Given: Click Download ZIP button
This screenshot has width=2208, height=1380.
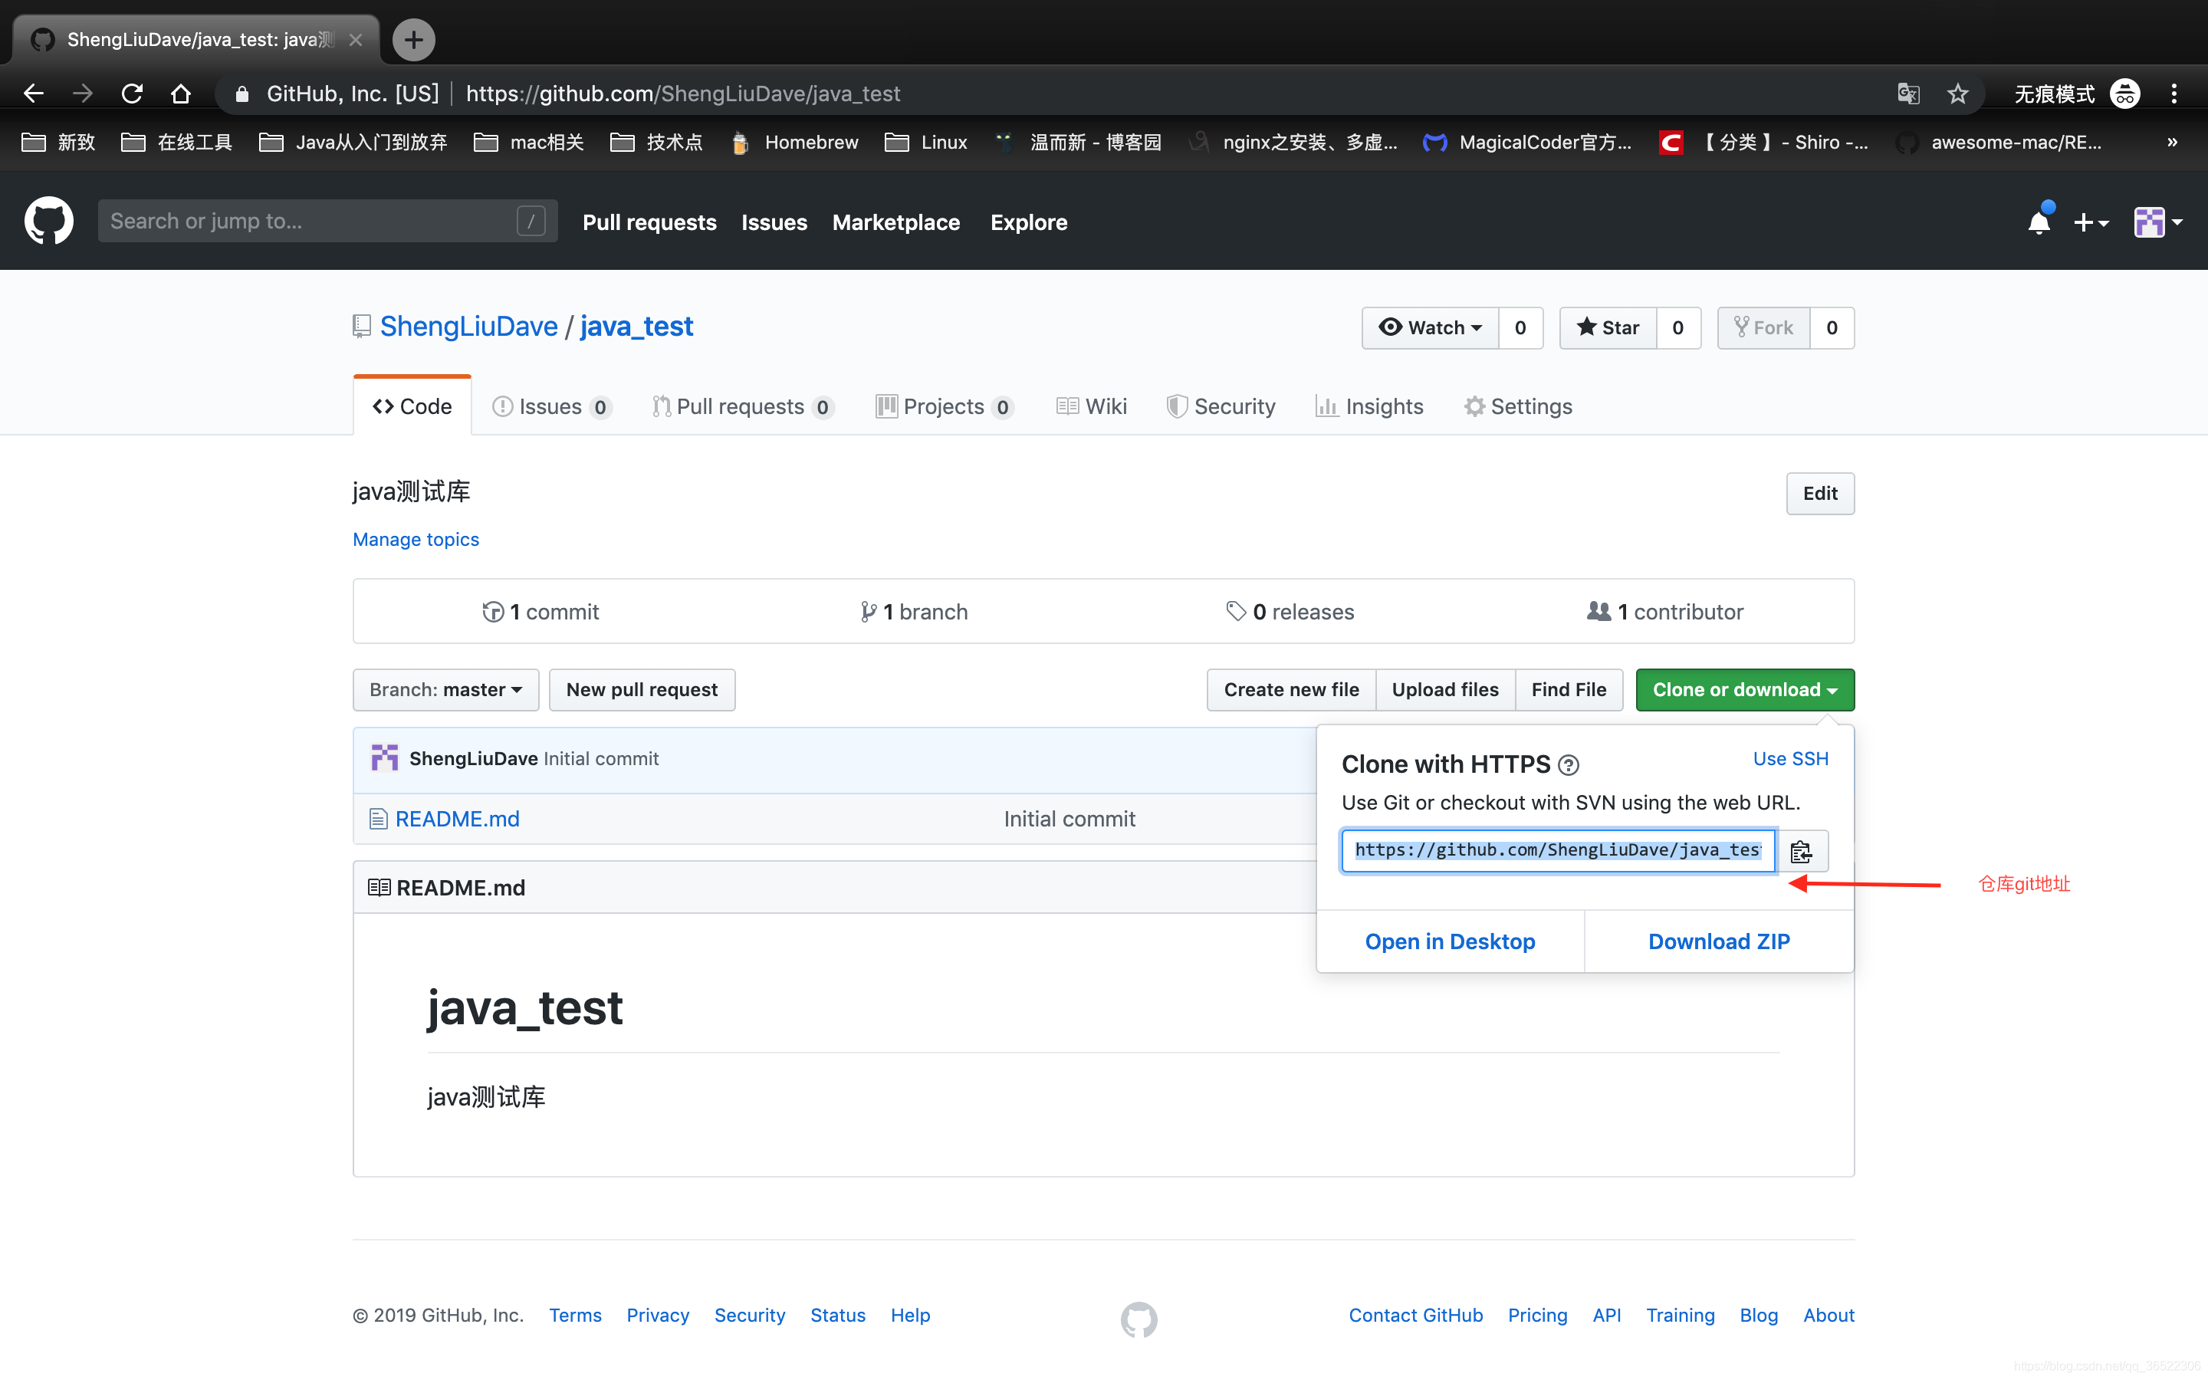Looking at the screenshot, I should [x=1718, y=940].
